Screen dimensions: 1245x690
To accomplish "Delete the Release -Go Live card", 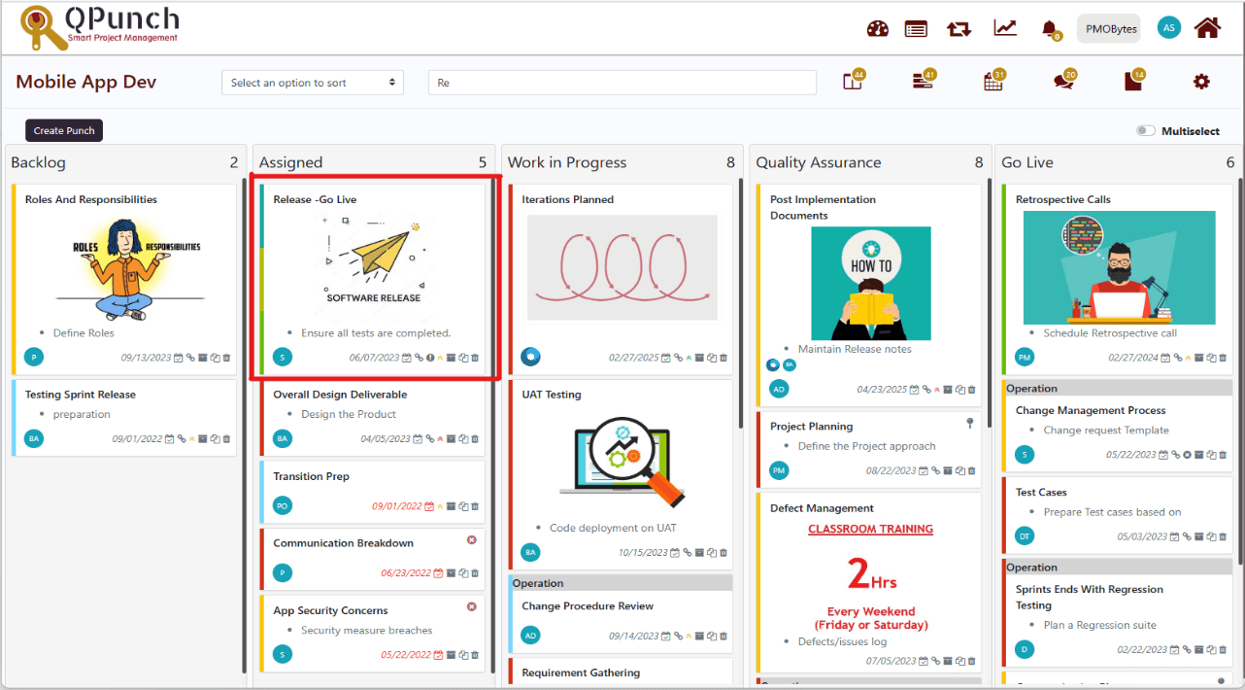I will (x=477, y=358).
